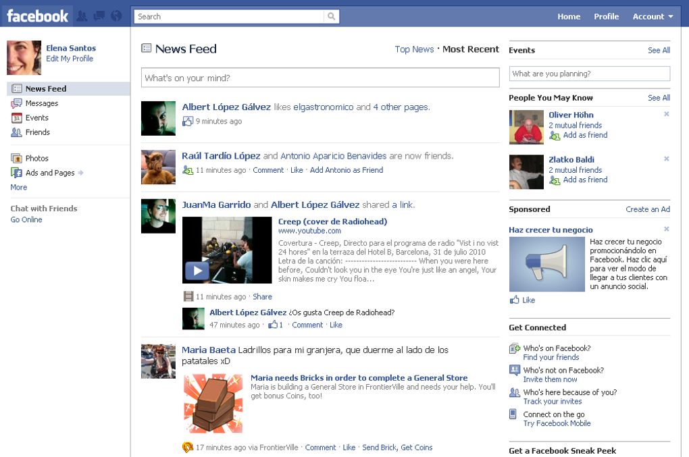Click the megaphone ad image

tap(546, 265)
